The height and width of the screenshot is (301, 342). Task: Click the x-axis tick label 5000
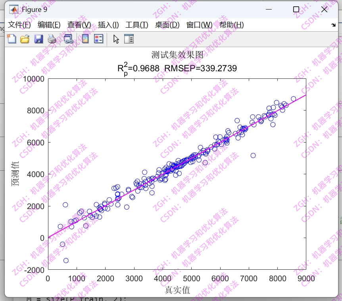(x=192, y=278)
